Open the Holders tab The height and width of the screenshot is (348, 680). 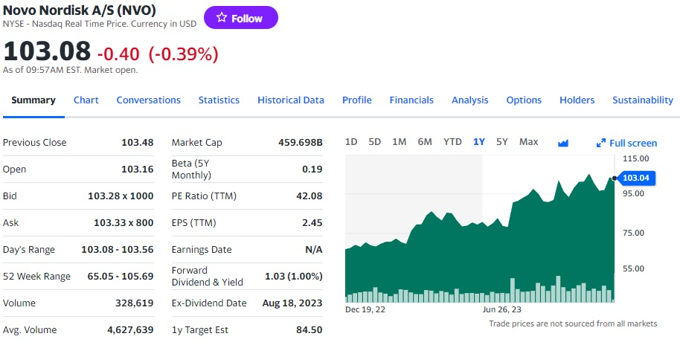pyautogui.click(x=577, y=100)
